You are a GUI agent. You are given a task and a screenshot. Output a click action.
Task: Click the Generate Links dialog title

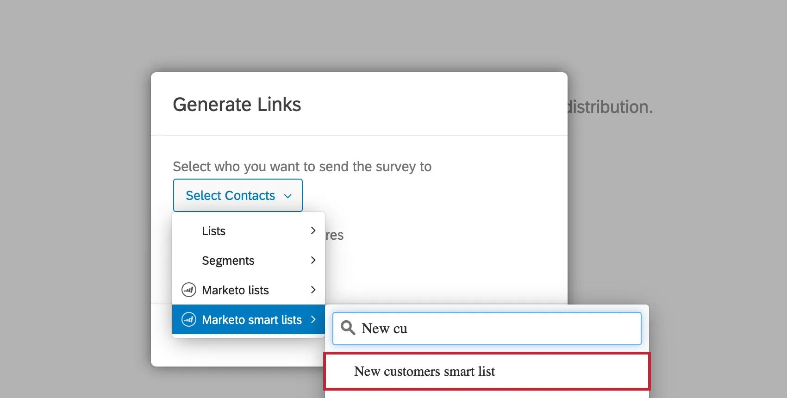[x=237, y=104]
